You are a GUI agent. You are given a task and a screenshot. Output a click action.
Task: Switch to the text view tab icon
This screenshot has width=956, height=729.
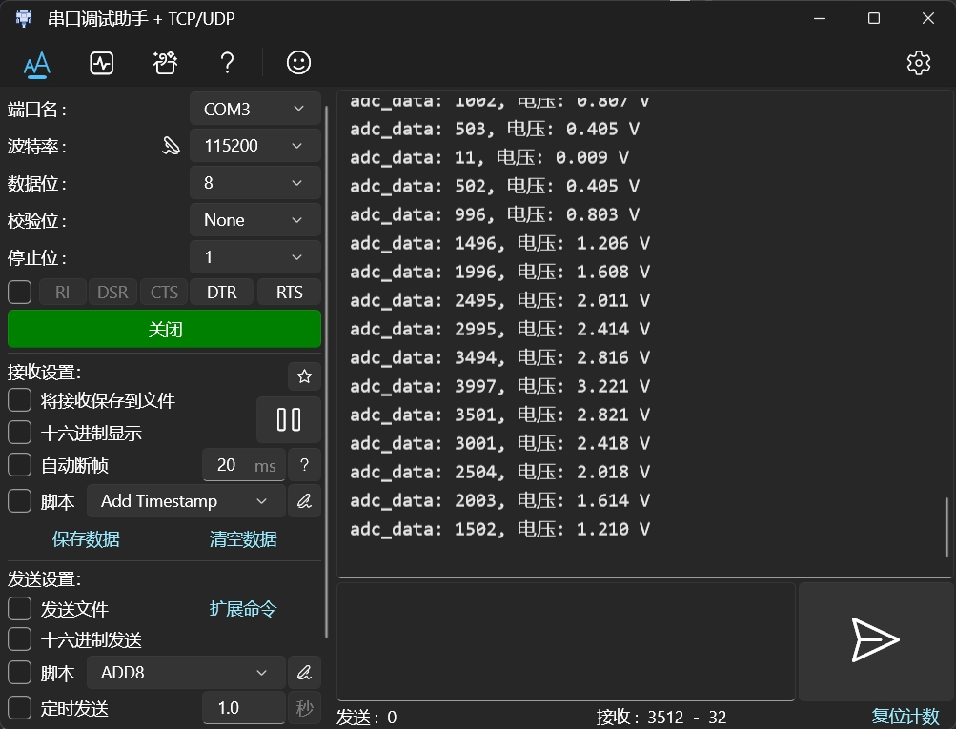coord(37,64)
